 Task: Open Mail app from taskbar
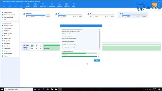(x=56, y=89)
